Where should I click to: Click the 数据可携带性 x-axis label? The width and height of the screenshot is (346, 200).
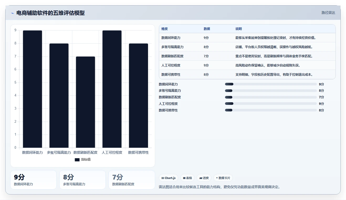click(x=139, y=152)
